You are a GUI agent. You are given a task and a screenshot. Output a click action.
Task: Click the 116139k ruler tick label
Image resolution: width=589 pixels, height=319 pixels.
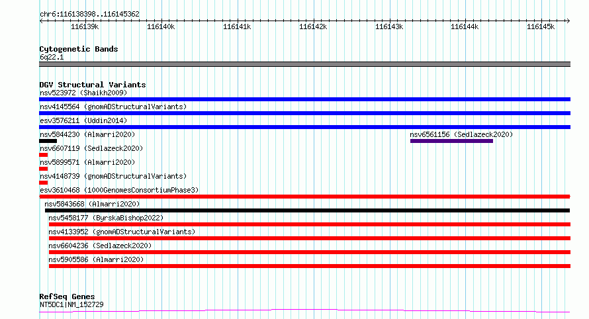click(85, 26)
